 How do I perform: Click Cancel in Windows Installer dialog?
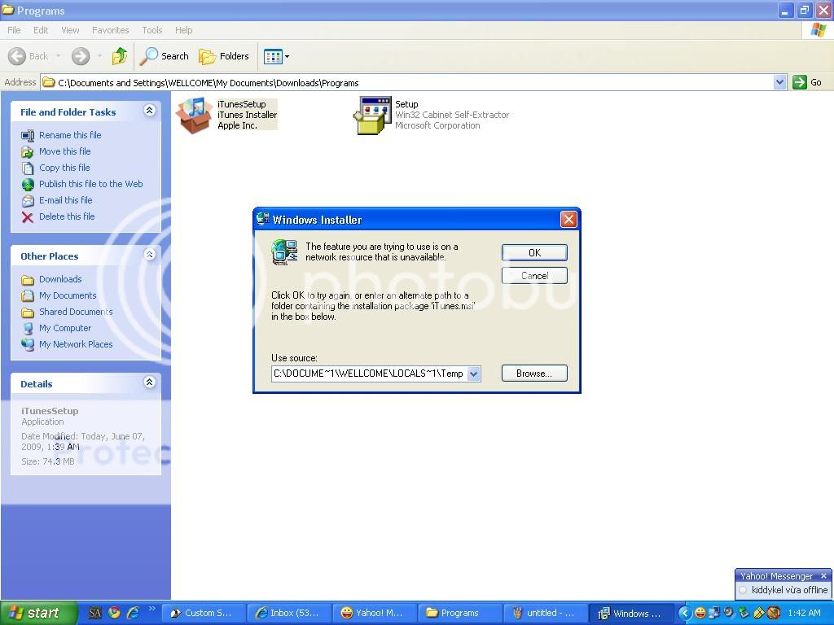point(534,276)
